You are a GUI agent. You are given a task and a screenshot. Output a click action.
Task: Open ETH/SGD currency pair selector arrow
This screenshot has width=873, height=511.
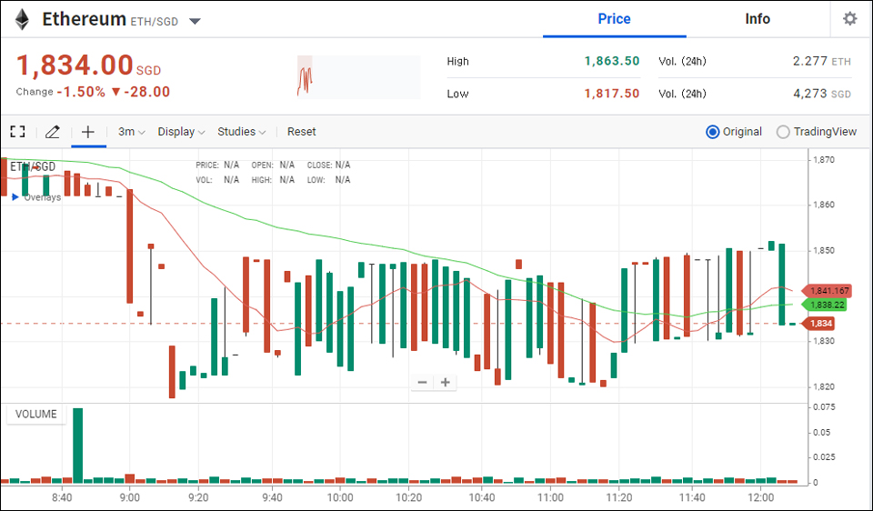pyautogui.click(x=195, y=21)
